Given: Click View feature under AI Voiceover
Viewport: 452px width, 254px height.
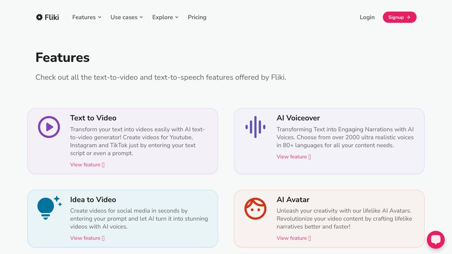Looking at the screenshot, I should coord(294,156).
